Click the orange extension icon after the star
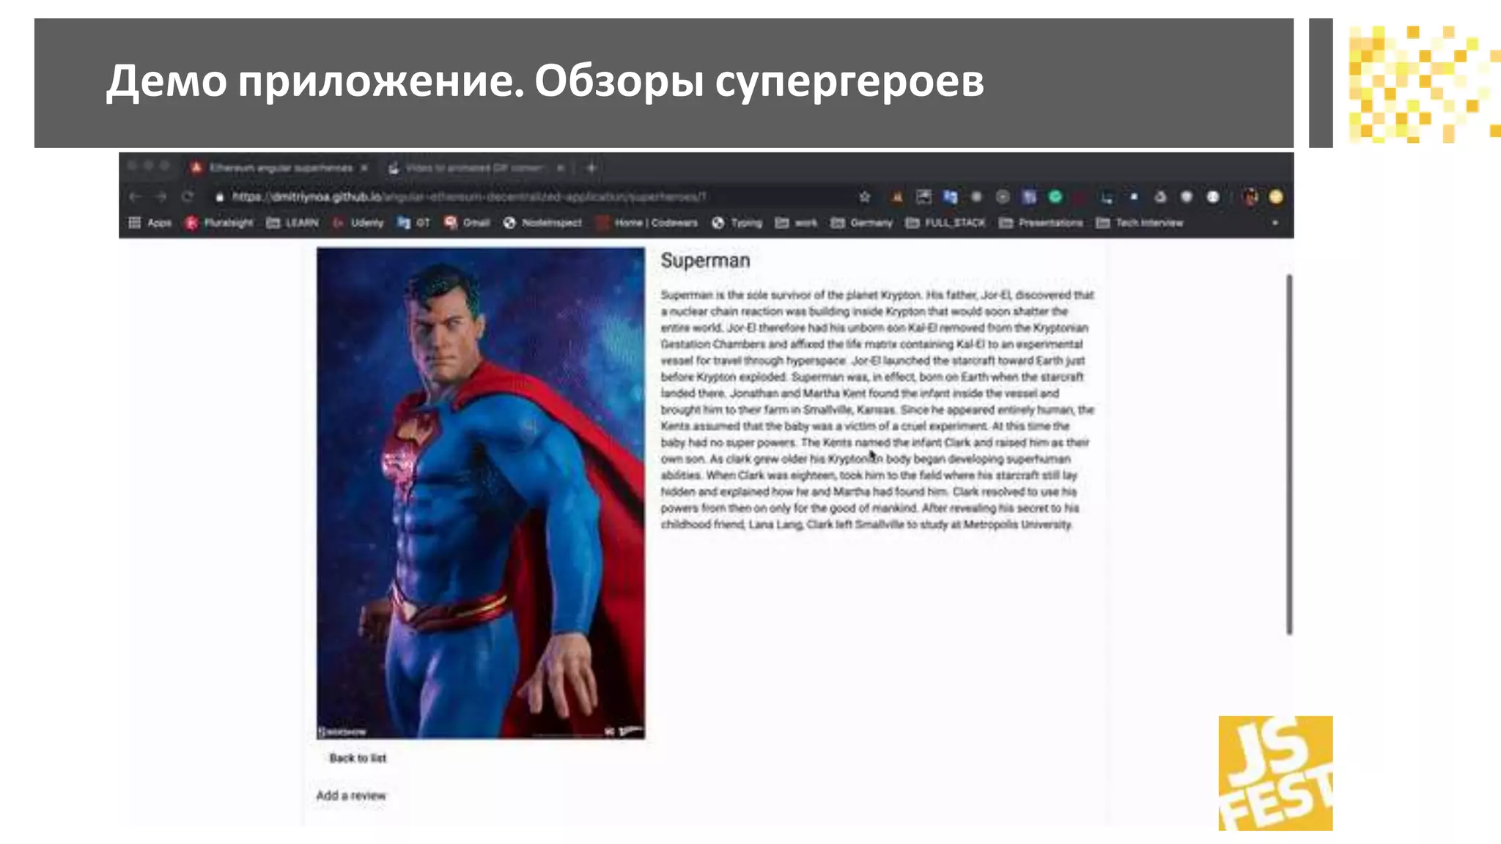The height and width of the screenshot is (844, 1501). tap(896, 196)
